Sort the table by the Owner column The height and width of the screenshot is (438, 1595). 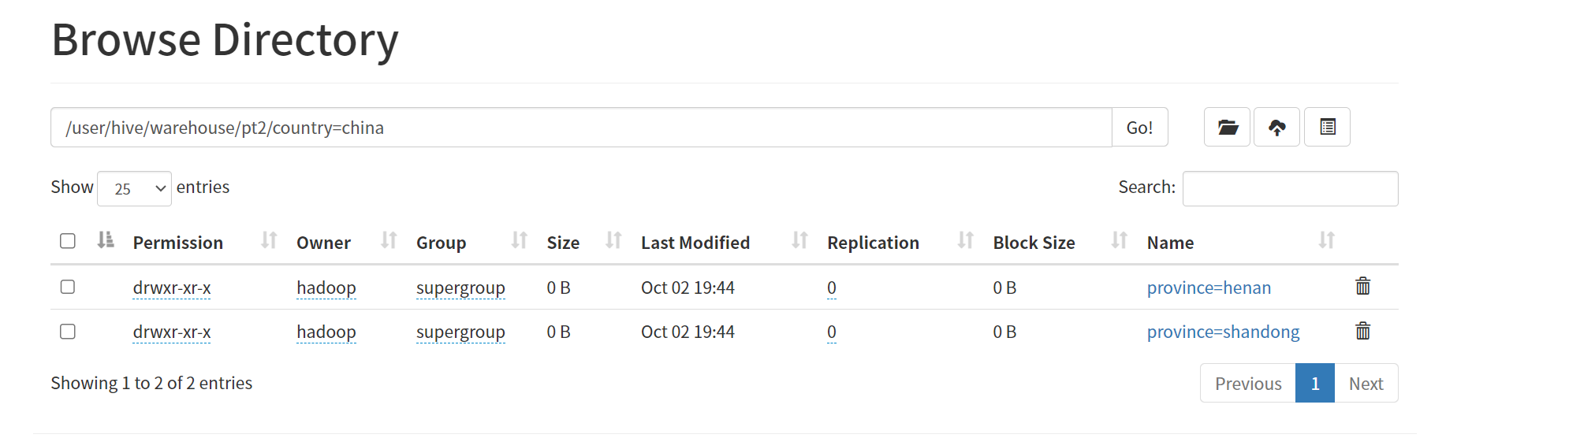click(x=323, y=243)
